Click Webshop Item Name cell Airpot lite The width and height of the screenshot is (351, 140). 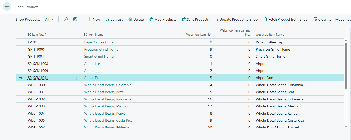(263, 64)
